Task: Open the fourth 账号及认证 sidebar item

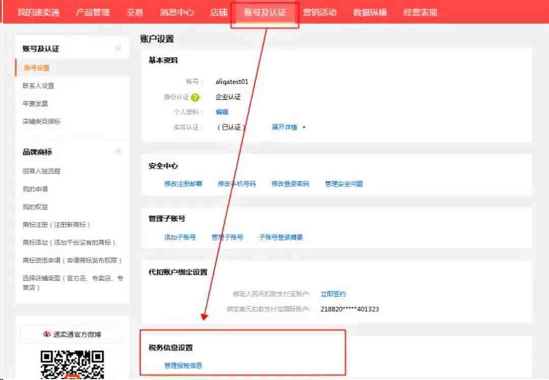Action: pos(41,121)
